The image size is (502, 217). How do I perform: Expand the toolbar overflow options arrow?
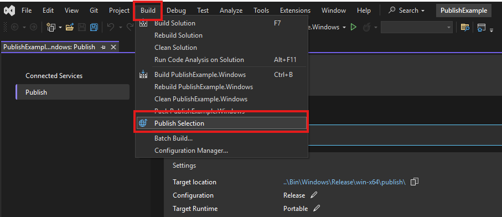[x=491, y=29]
